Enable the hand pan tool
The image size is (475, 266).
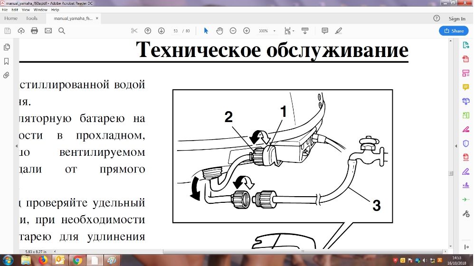pyautogui.click(x=219, y=31)
